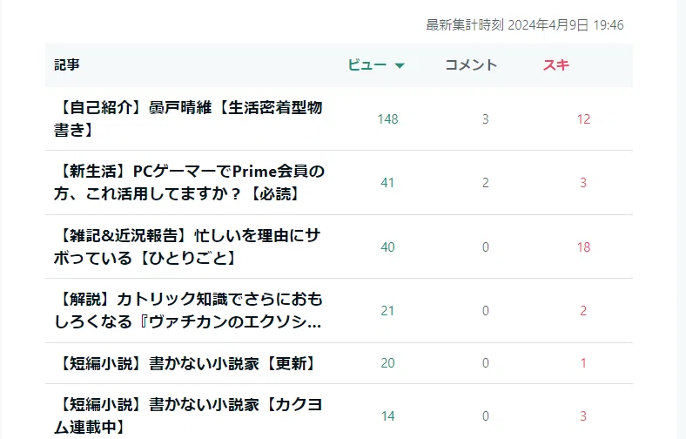This screenshot has width=686, height=439.
Task: Open 【短編小説】書かない小説家【更新】 article
Action: (x=186, y=363)
